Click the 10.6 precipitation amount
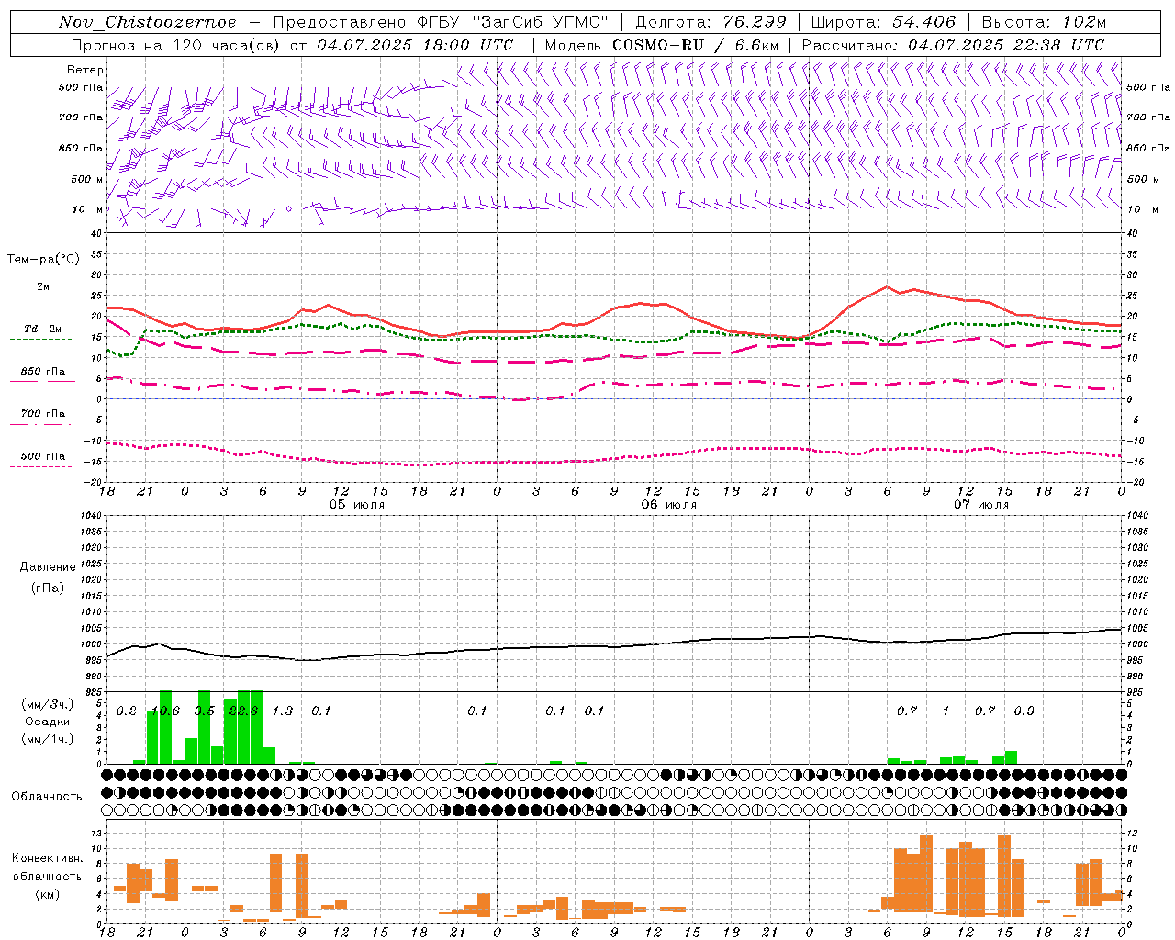This screenshot has width=1175, height=940. pos(165,711)
